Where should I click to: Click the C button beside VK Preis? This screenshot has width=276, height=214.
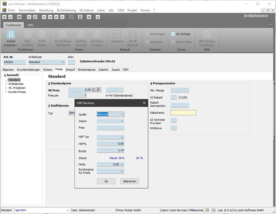click(x=93, y=90)
